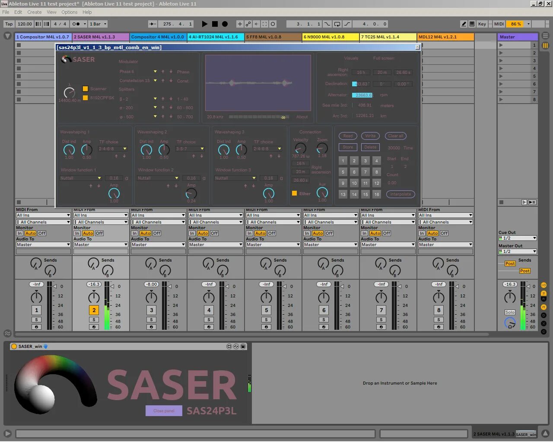
Task: Click the Alternator value field 23663.6
Action: [362, 95]
